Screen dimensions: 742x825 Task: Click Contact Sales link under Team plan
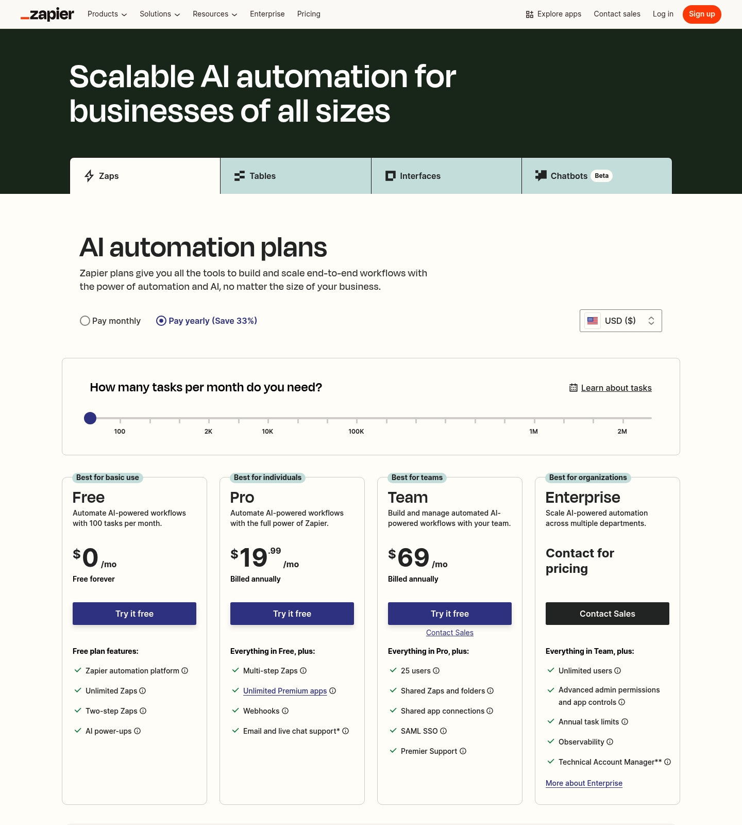(x=450, y=633)
